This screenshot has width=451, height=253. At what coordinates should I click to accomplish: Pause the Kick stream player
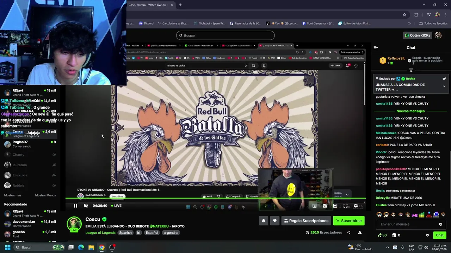[x=75, y=206]
